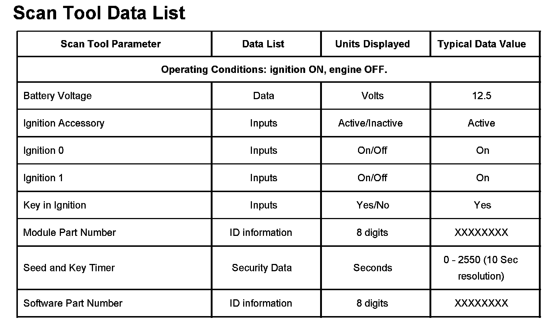
Task: Click the Security Data cell
Action: point(262,268)
